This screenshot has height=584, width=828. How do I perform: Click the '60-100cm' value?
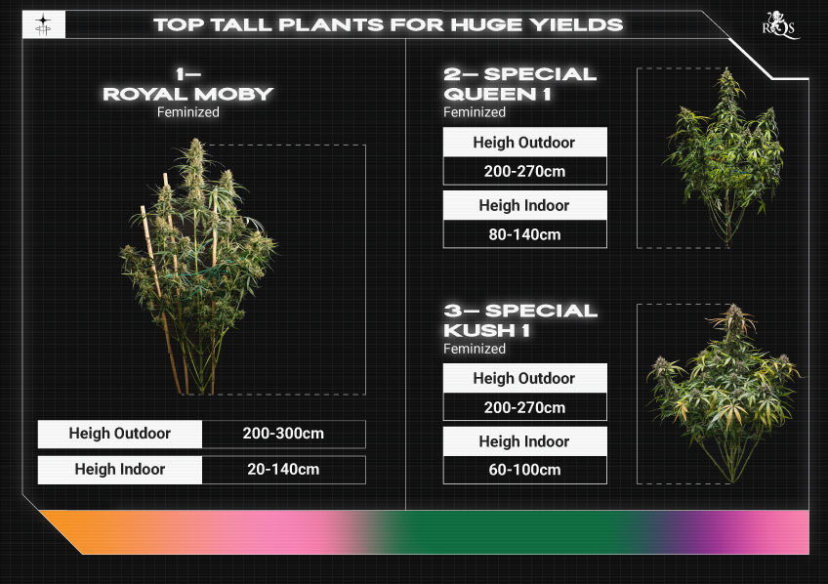(525, 470)
